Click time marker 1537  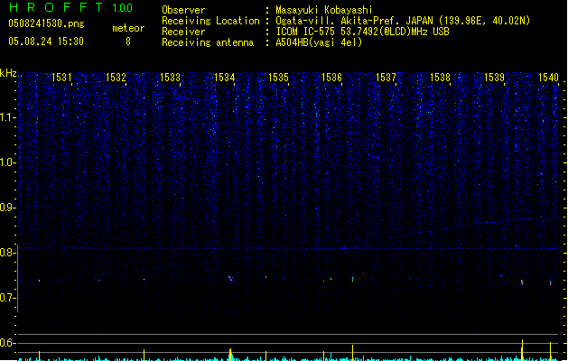tap(386, 77)
